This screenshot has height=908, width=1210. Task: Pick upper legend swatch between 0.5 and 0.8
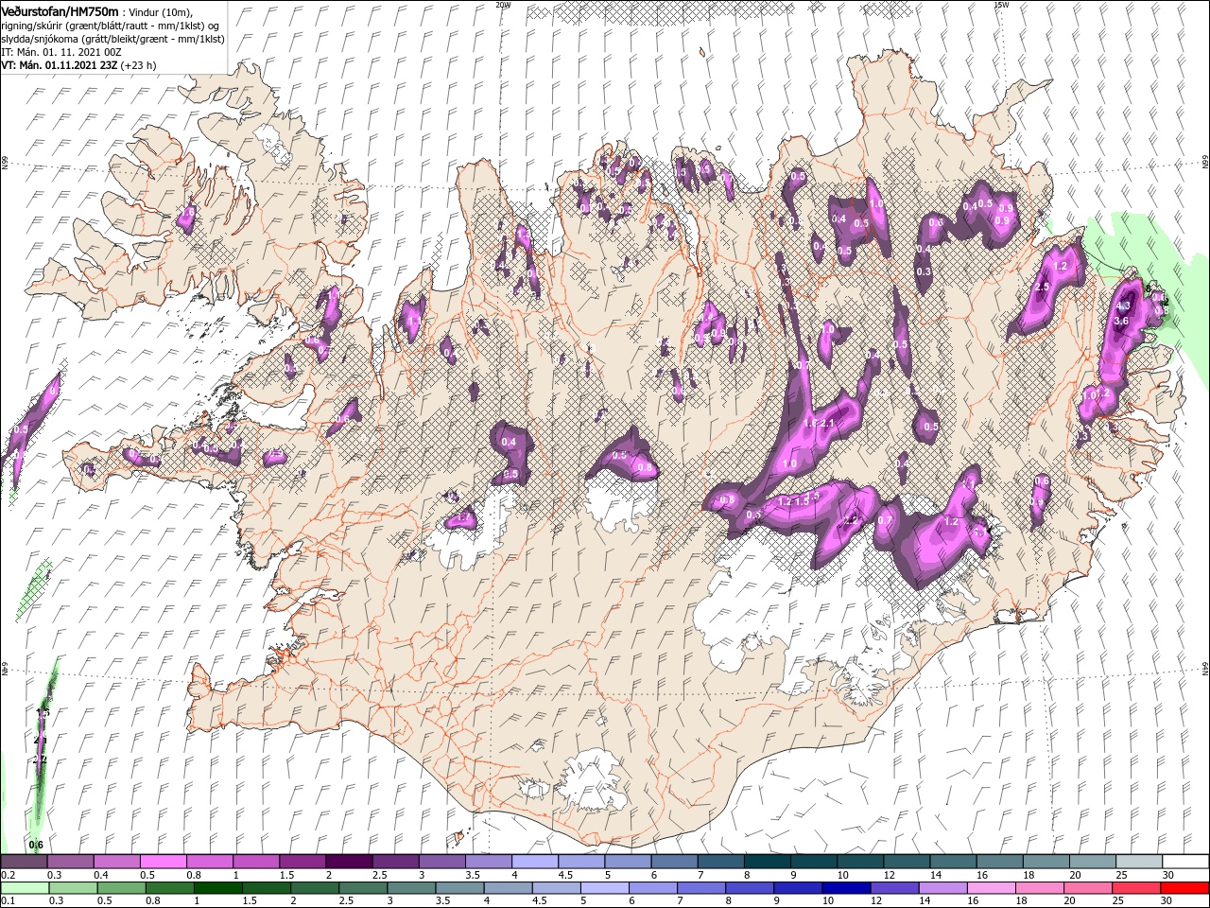click(164, 862)
